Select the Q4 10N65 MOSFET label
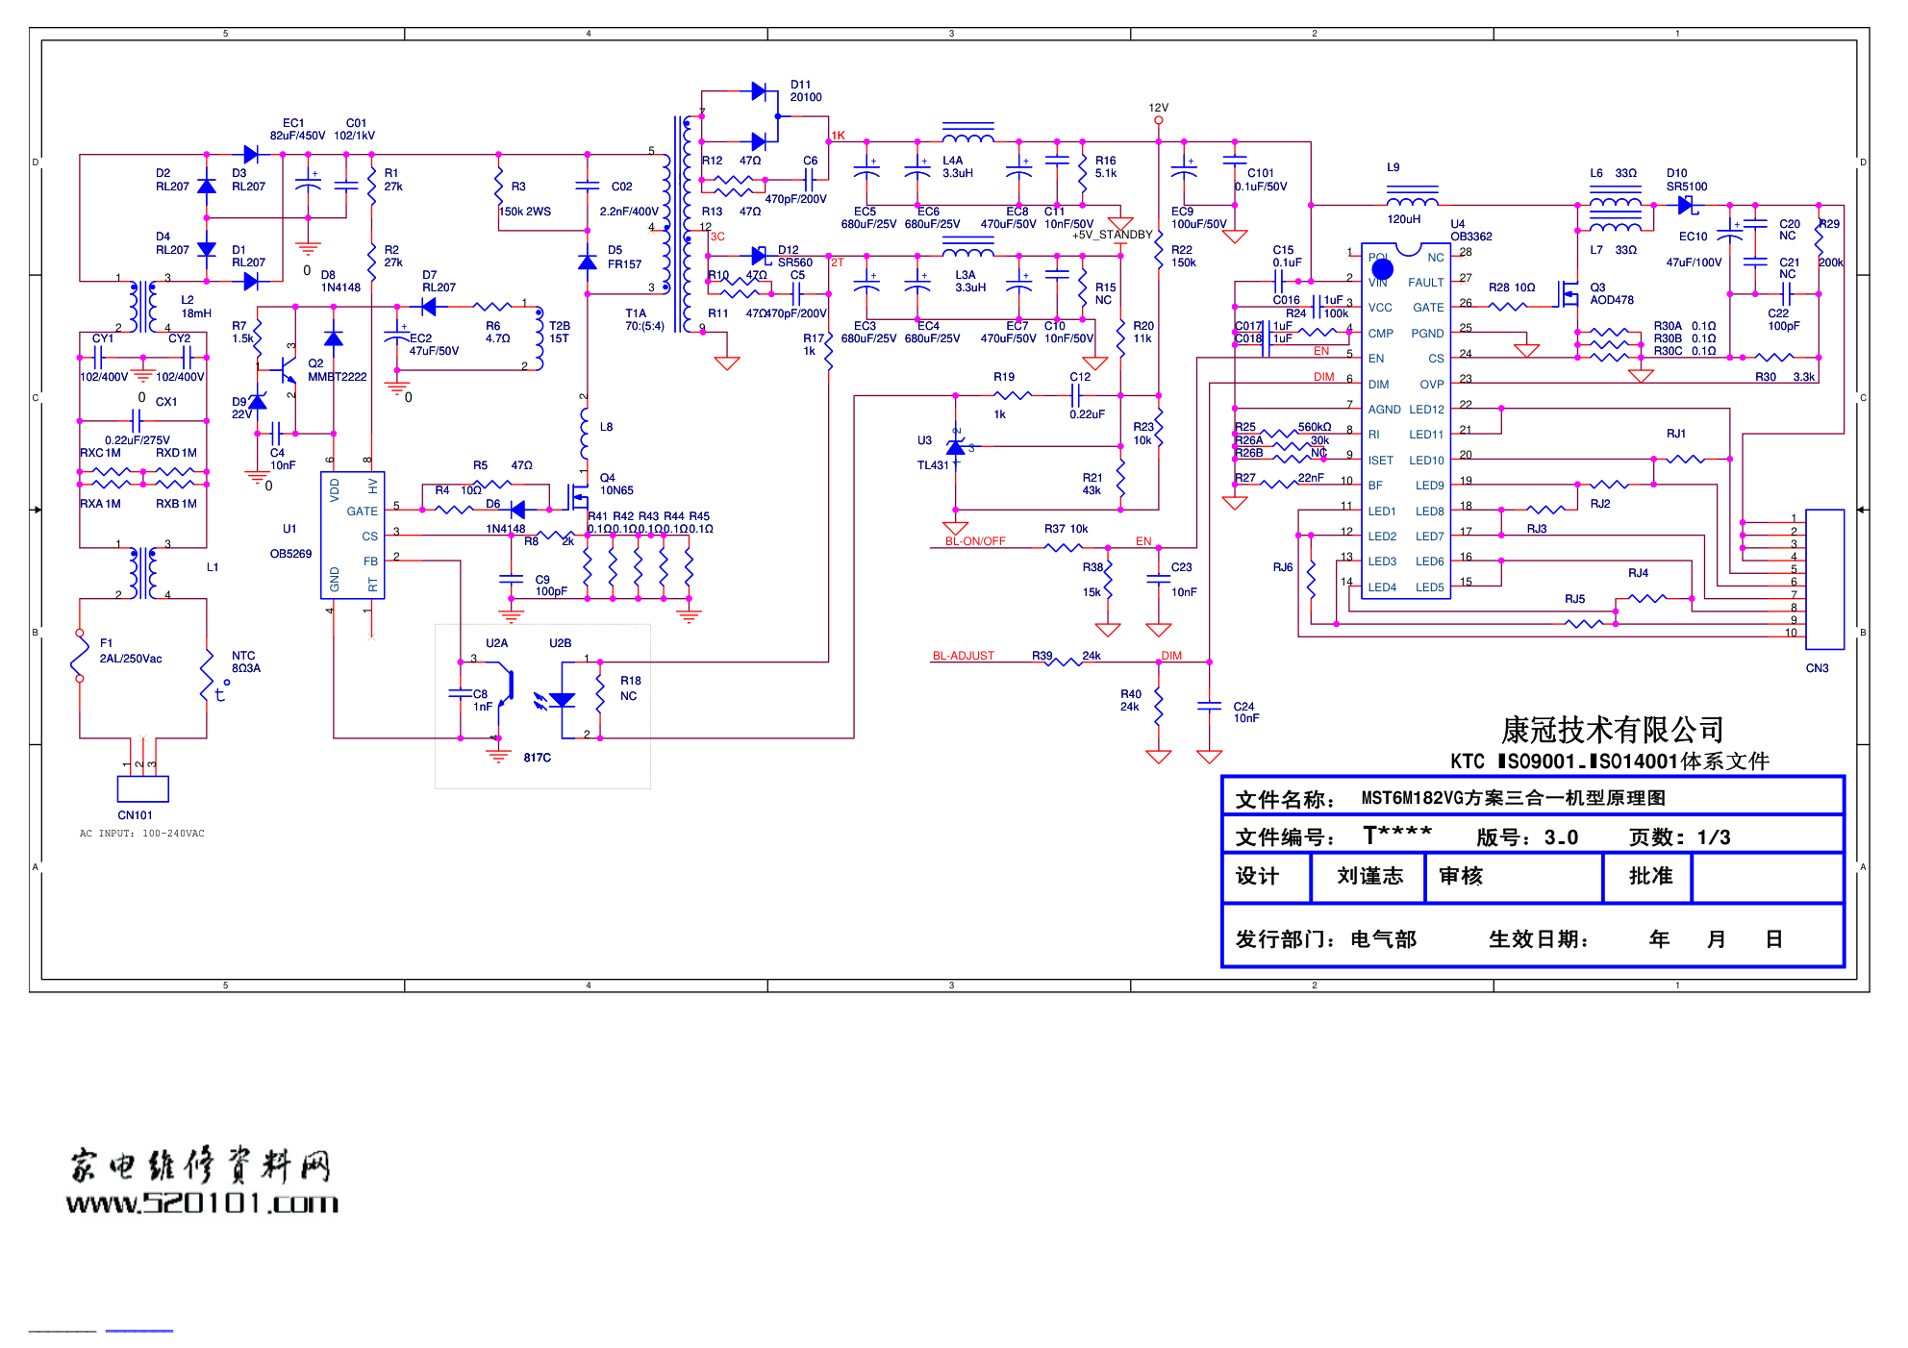The height and width of the screenshot is (1348, 1908). click(x=616, y=484)
